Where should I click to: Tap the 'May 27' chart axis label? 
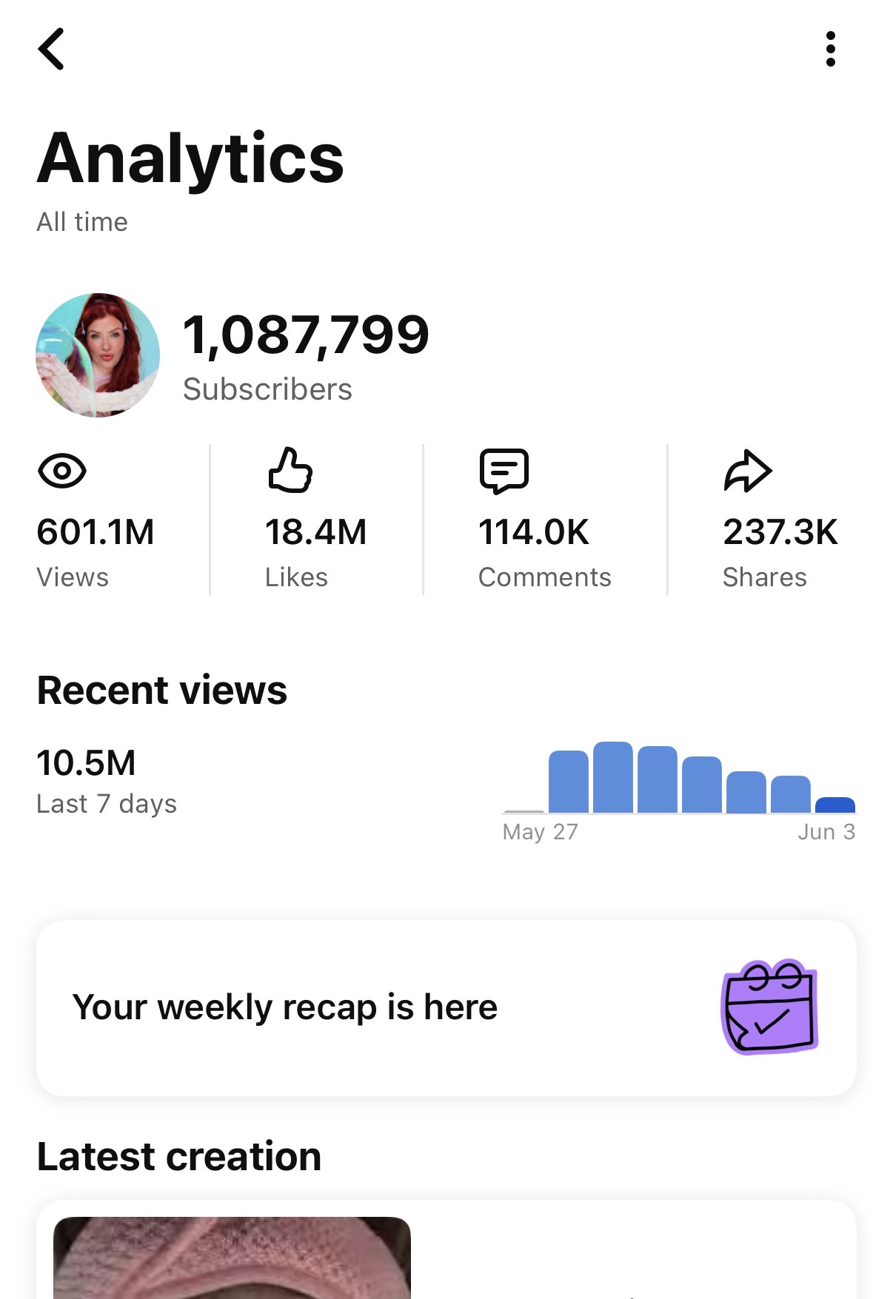point(540,832)
